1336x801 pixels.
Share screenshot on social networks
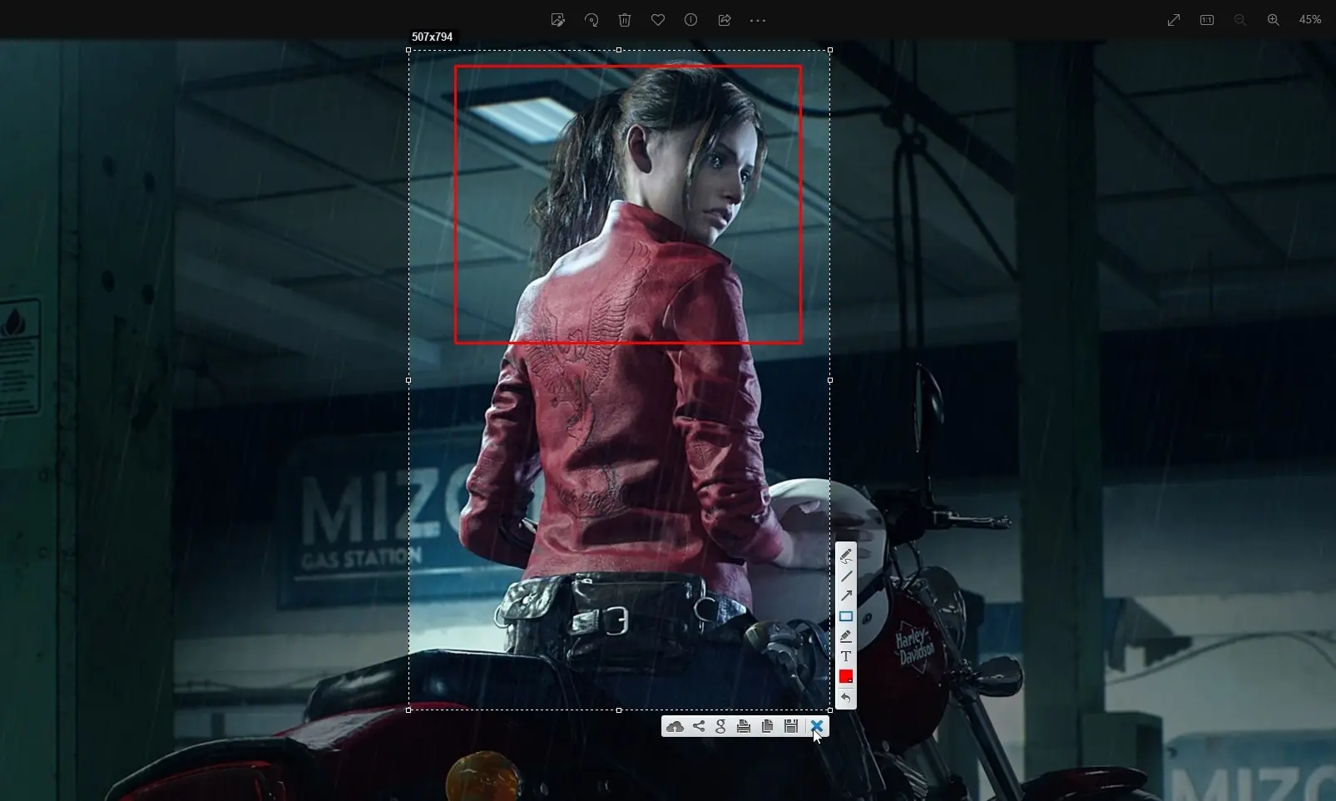click(x=699, y=726)
